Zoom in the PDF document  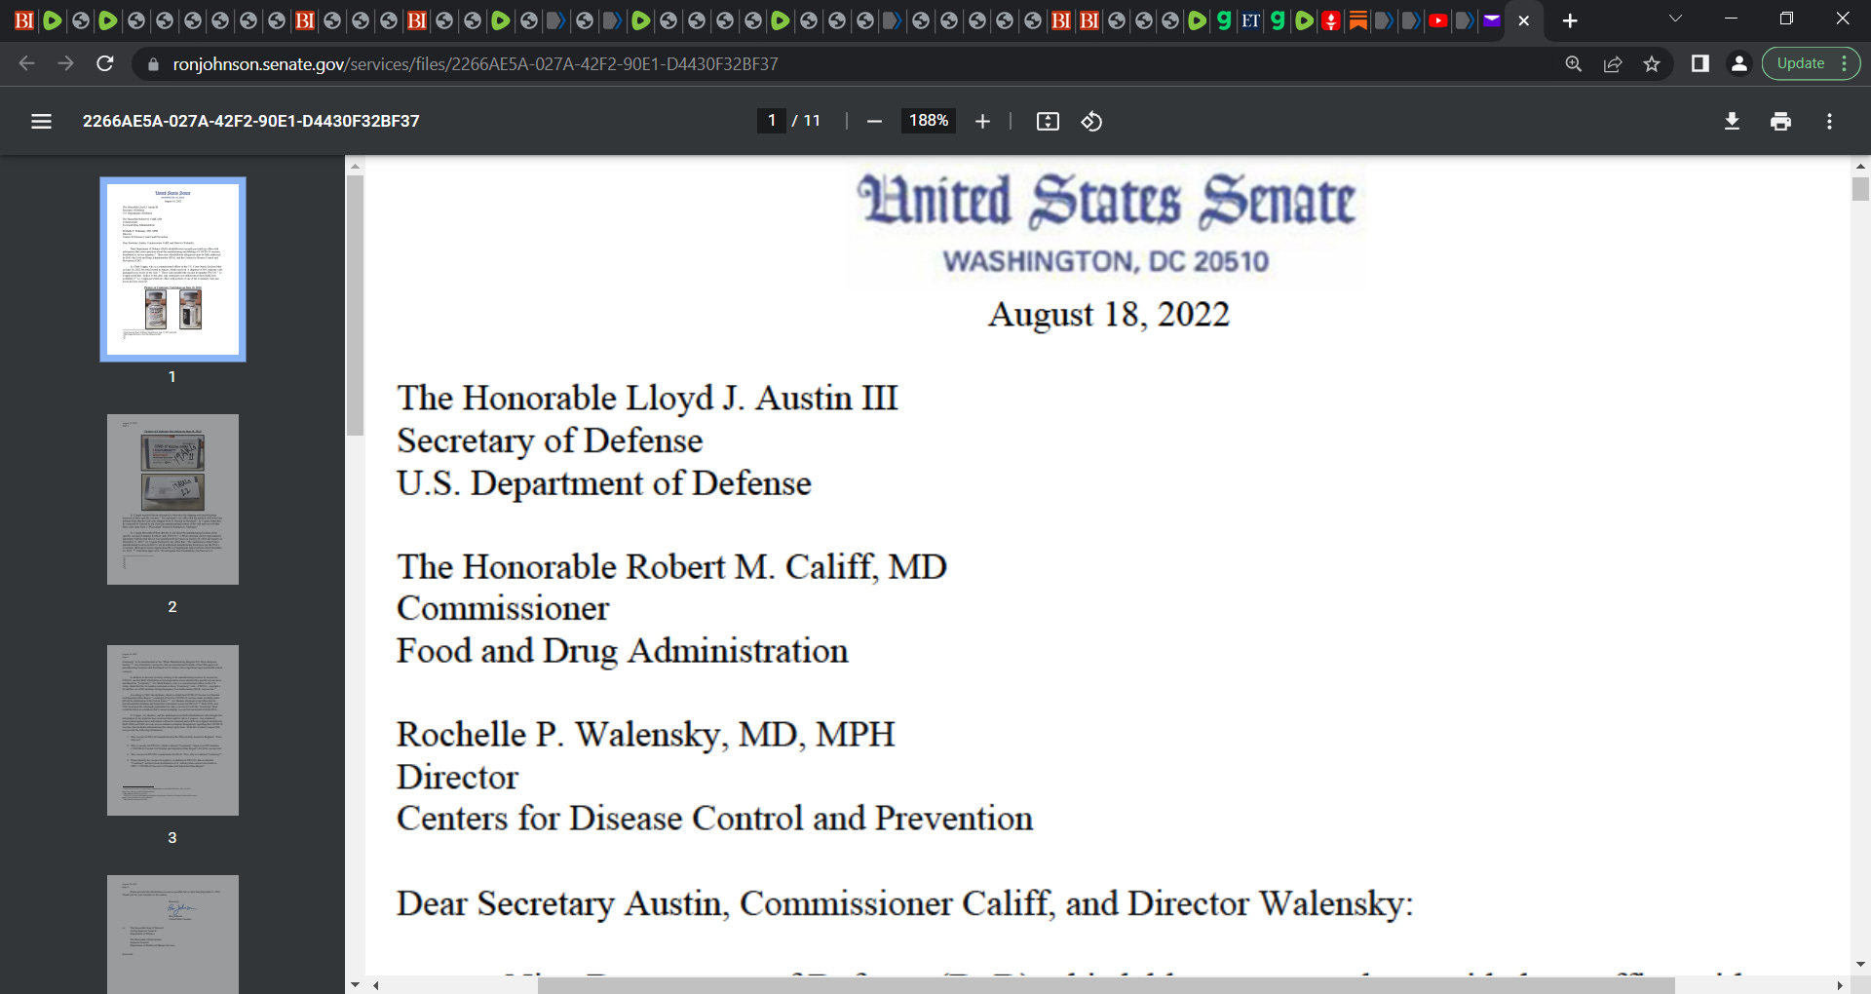(x=982, y=121)
